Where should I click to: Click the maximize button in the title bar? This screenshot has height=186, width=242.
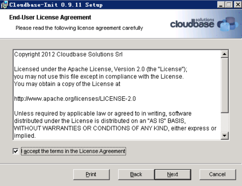coord(229,5)
